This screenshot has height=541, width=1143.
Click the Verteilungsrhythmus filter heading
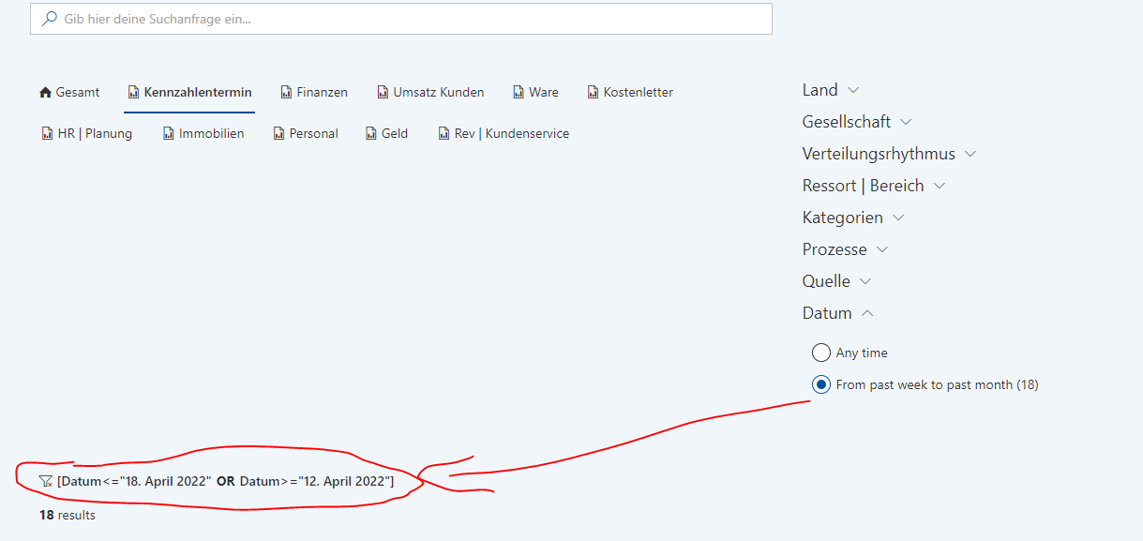[879, 154]
